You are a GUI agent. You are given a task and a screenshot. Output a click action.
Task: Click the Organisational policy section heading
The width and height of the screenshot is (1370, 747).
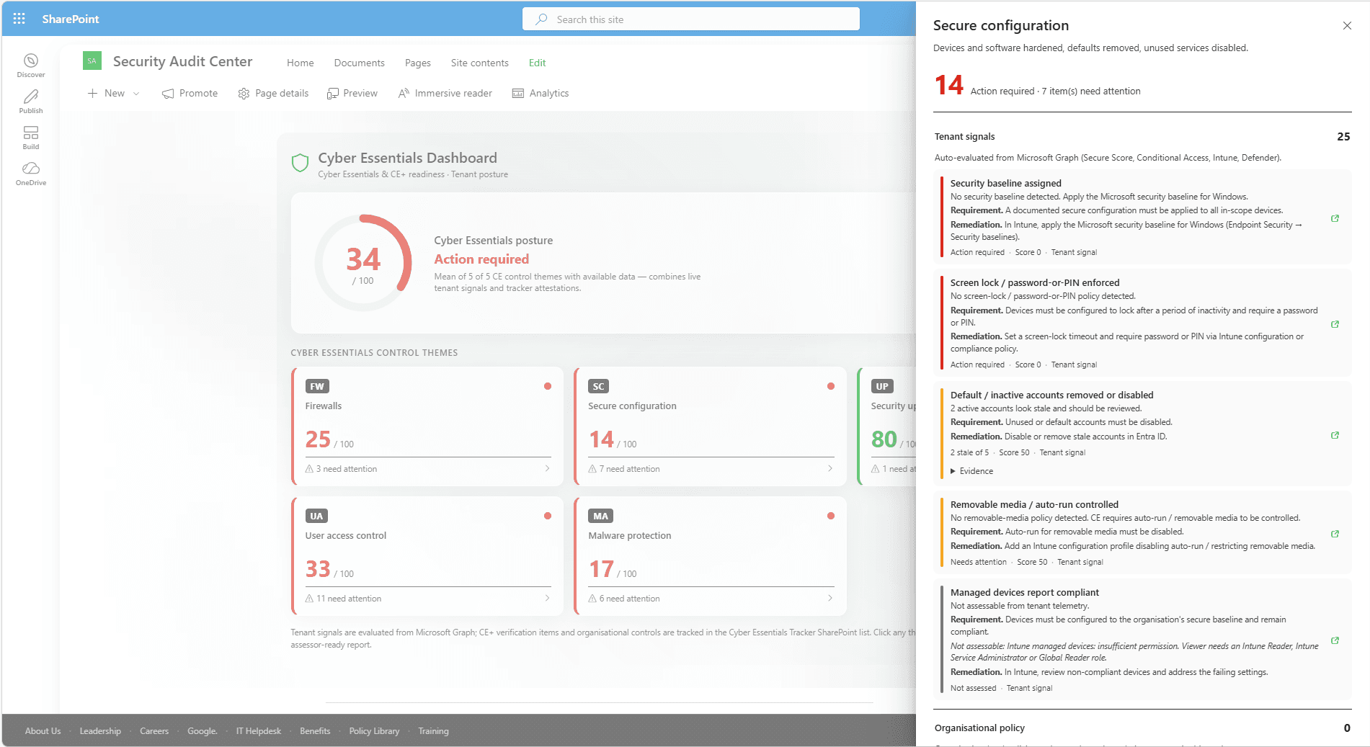coord(979,728)
